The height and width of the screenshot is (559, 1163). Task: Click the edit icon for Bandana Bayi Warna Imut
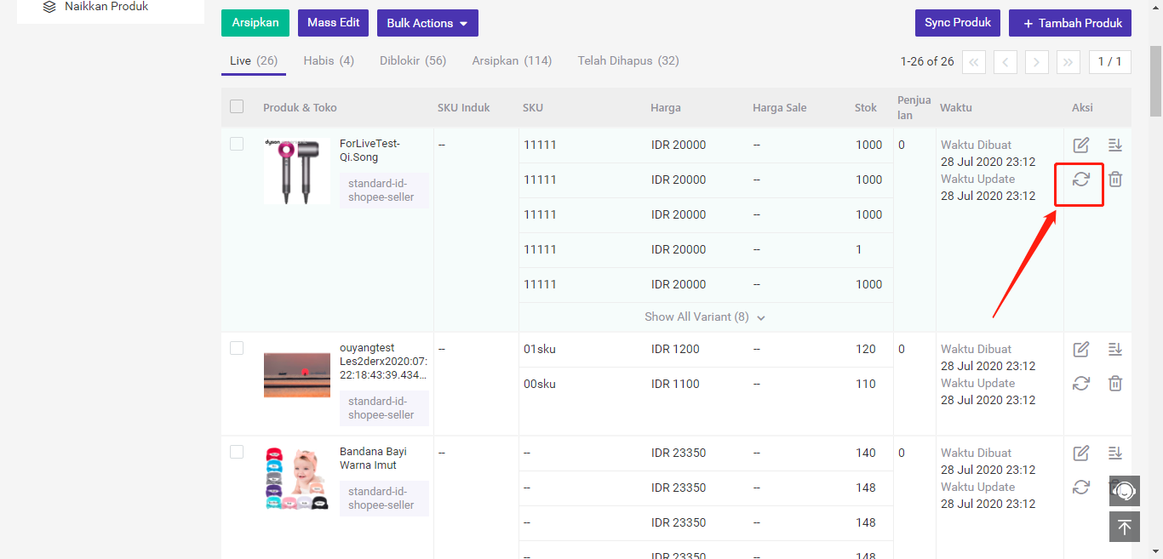(x=1081, y=453)
